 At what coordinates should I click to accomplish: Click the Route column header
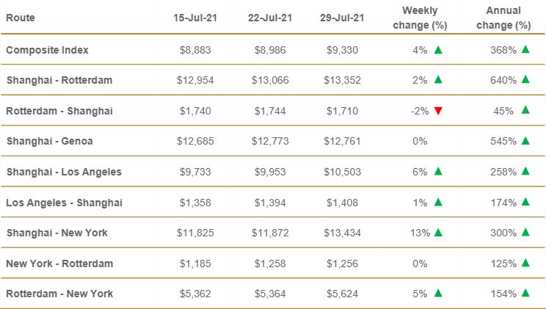(21, 17)
